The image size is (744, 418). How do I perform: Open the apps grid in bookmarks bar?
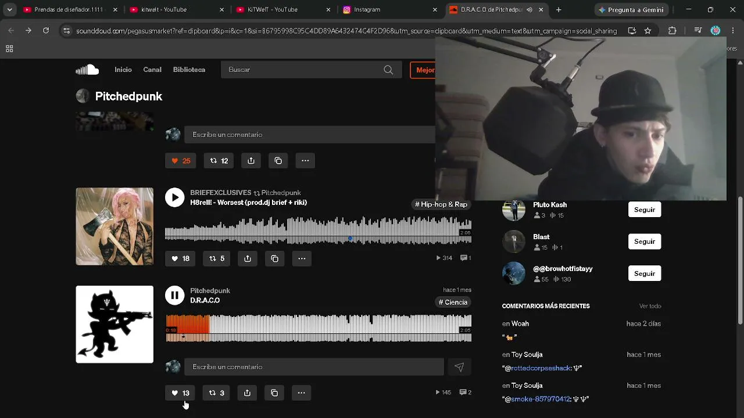[9, 49]
